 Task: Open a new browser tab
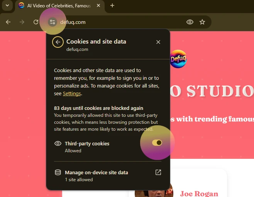(x=112, y=5)
